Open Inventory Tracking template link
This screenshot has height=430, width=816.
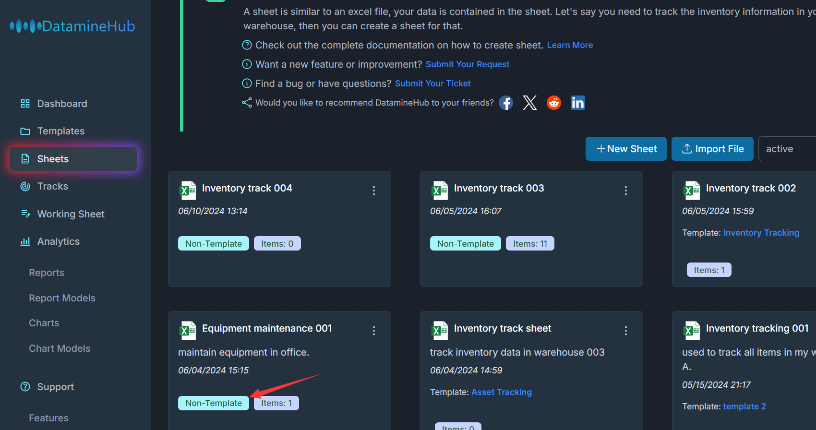pos(761,233)
